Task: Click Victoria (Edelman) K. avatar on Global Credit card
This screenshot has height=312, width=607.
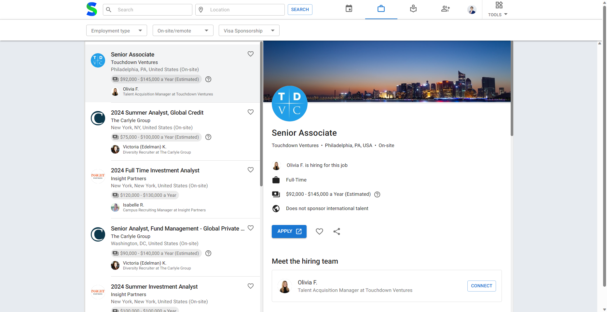Action: pos(115,149)
